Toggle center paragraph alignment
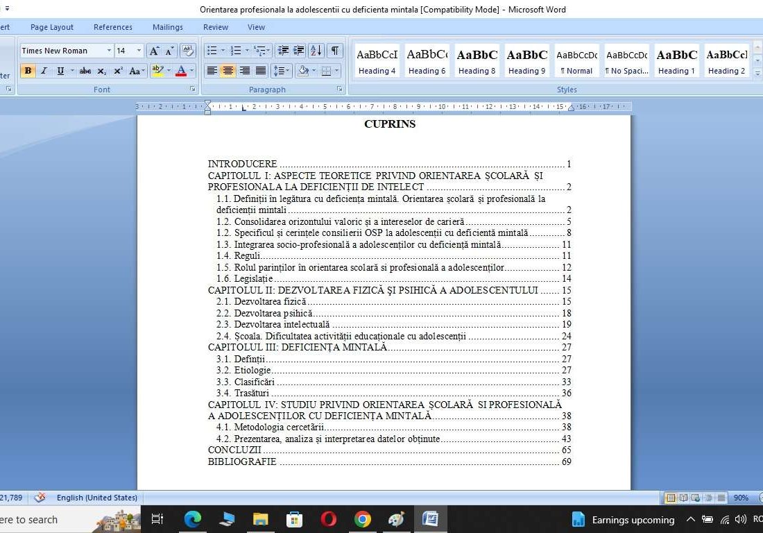Screen dimensions: 763x533 tap(229, 70)
